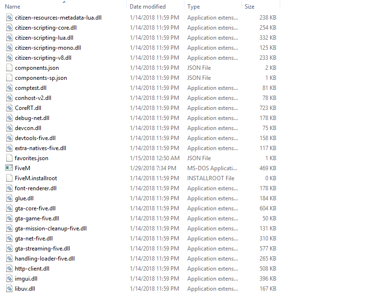Select the file name components.json
This screenshot has width=386, height=294.
click(x=37, y=68)
